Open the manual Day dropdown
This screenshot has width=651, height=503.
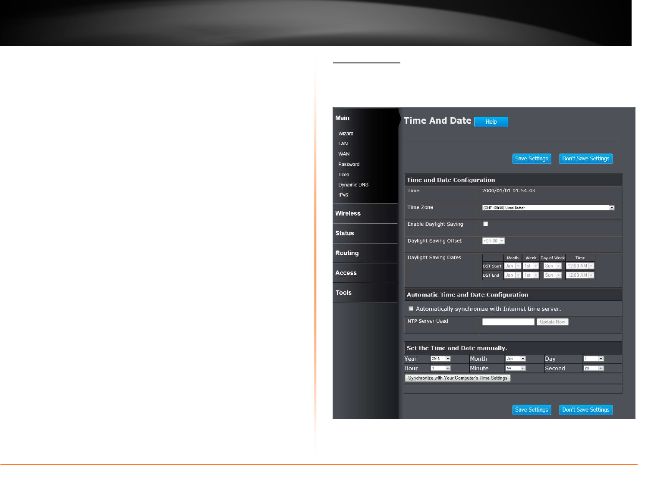pyautogui.click(x=594, y=359)
